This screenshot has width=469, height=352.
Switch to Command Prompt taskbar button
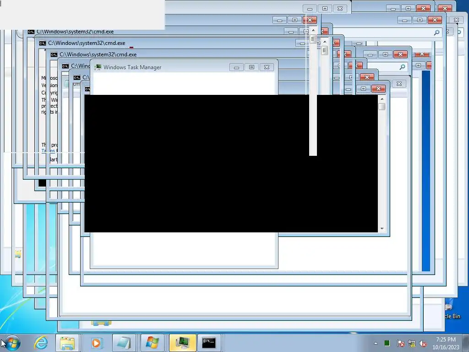[x=209, y=343]
